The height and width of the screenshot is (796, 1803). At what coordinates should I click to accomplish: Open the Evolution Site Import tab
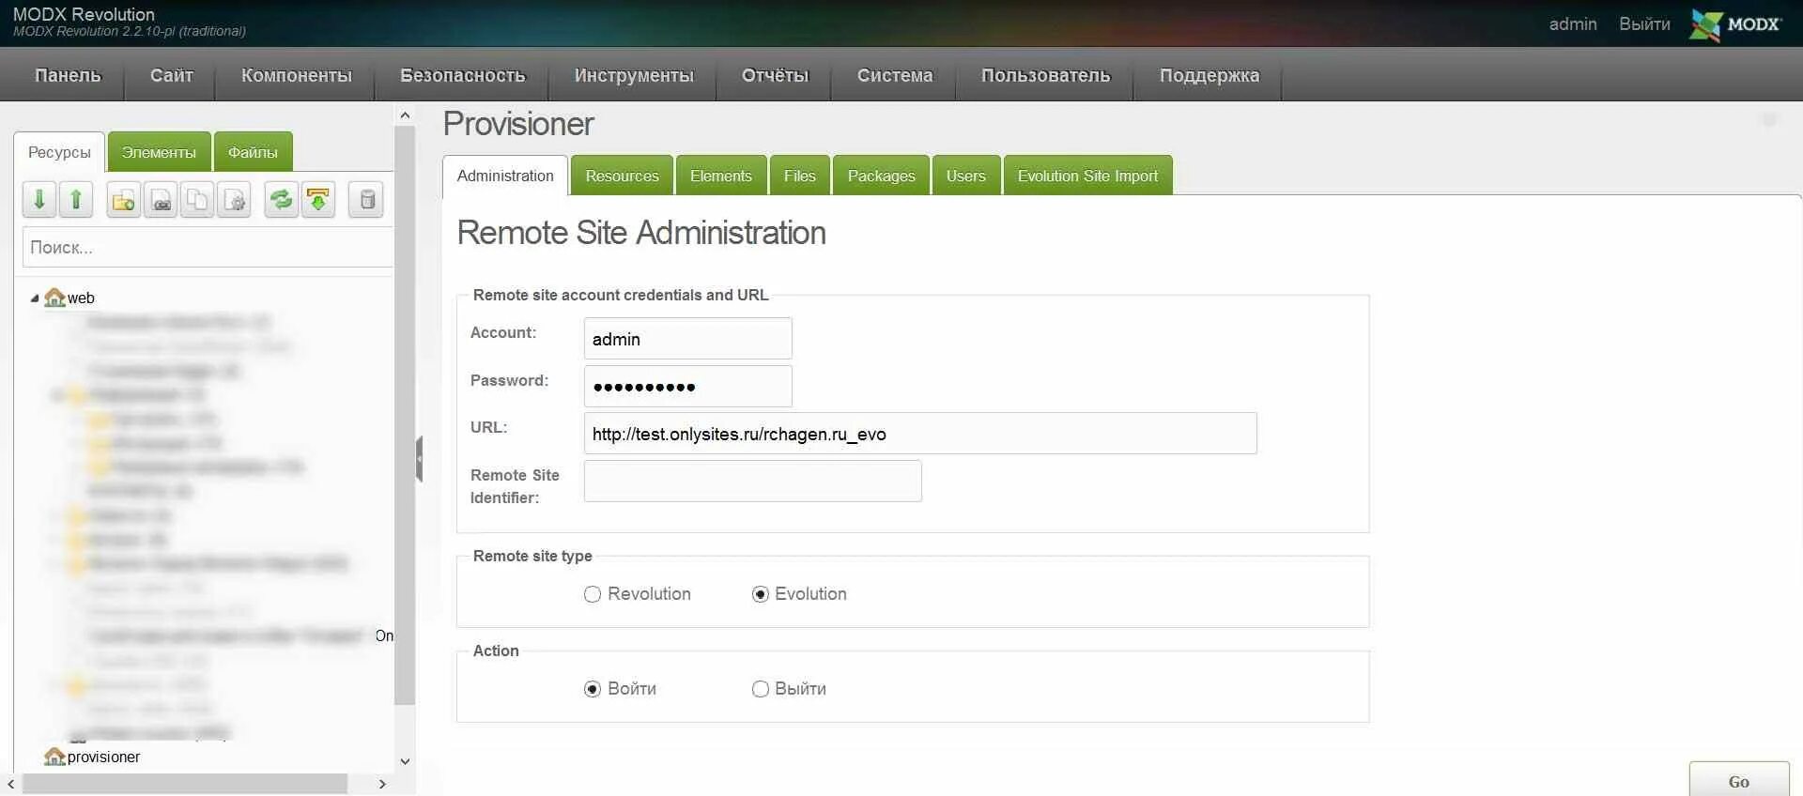(x=1088, y=176)
